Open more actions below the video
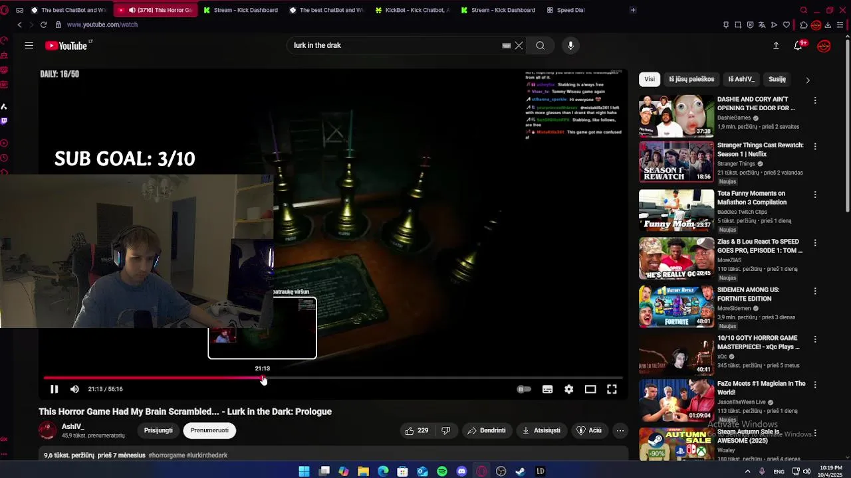 [620, 430]
